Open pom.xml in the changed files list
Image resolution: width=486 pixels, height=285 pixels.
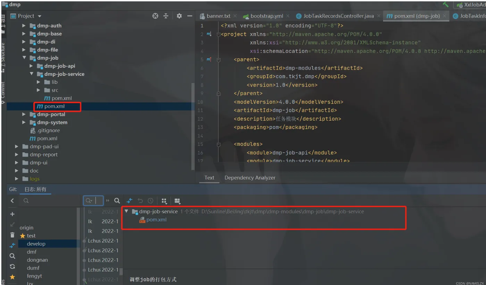coord(153,220)
